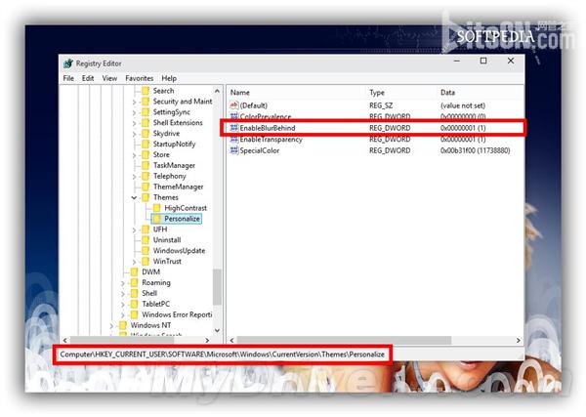Image resolution: width=586 pixels, height=417 pixels.
Task: Select the ThemeManager folder icon
Action: click(146, 187)
